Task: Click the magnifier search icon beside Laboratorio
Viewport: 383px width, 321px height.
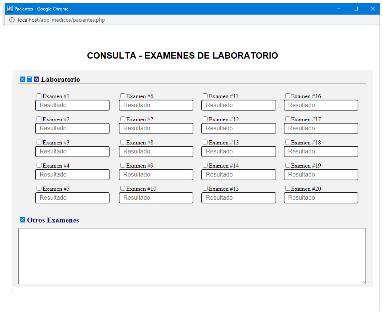Action: tap(36, 79)
